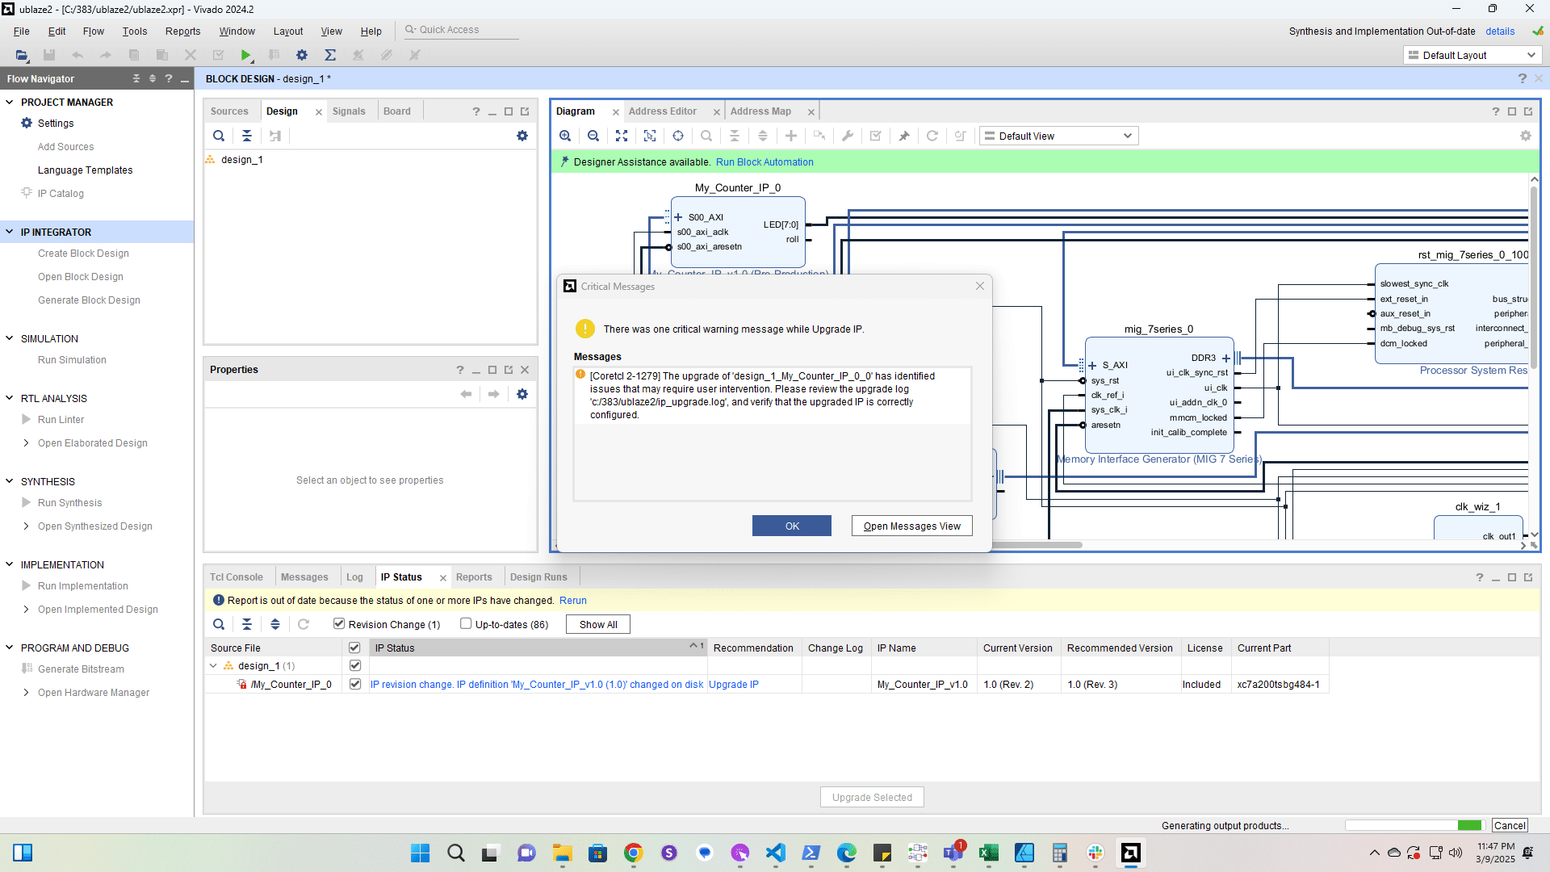Viewport: 1550px width, 872px height.
Task: Click the search icon in Design panel
Action: (x=219, y=136)
